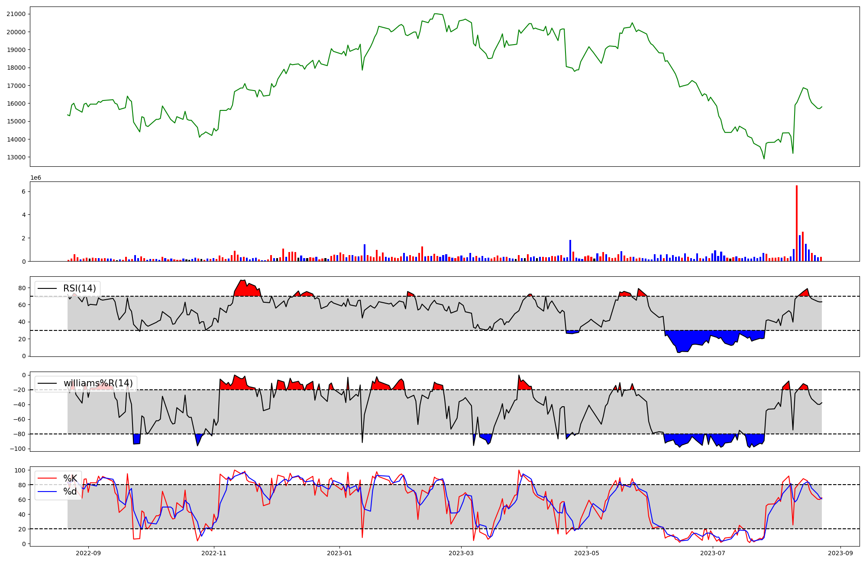Screen dimensions: 866x563
Task: Select the 2023-05 date axis label
Action: pyautogui.click(x=587, y=553)
